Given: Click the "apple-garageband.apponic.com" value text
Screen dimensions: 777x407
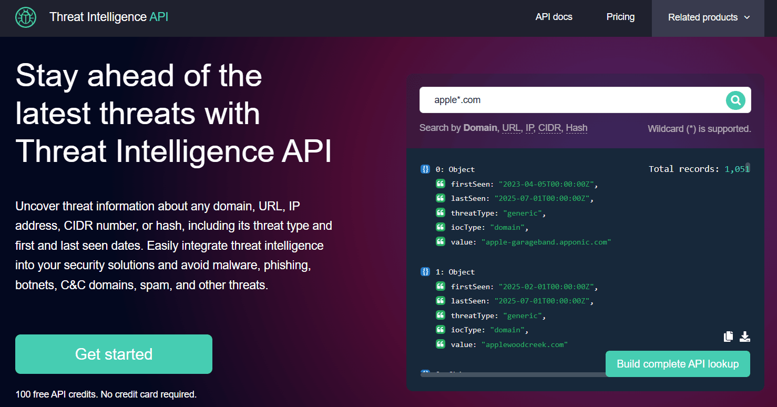Looking at the screenshot, I should (546, 242).
